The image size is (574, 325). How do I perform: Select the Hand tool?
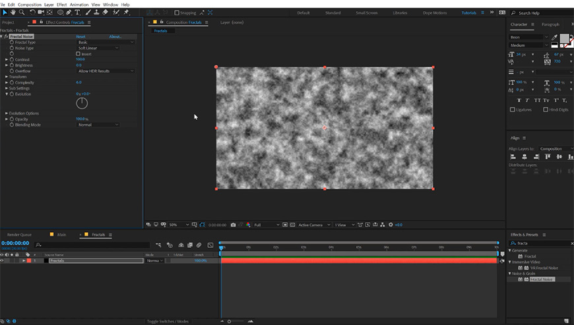tap(14, 12)
